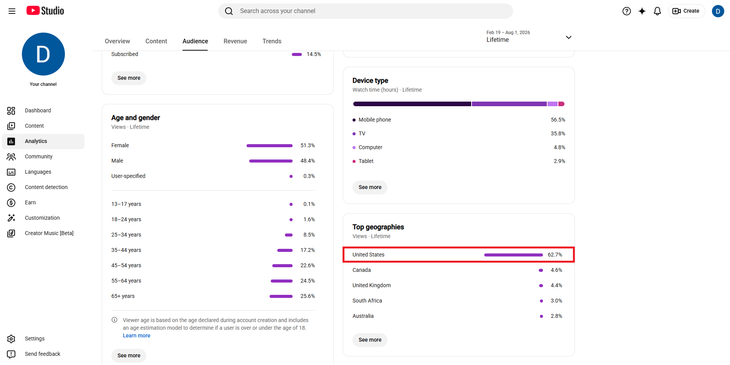
Task: Click the Content detection copyright icon
Action: (x=11, y=187)
